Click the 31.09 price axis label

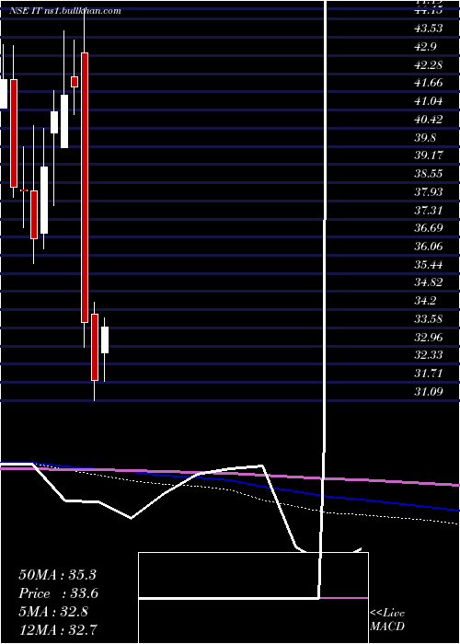429,391
